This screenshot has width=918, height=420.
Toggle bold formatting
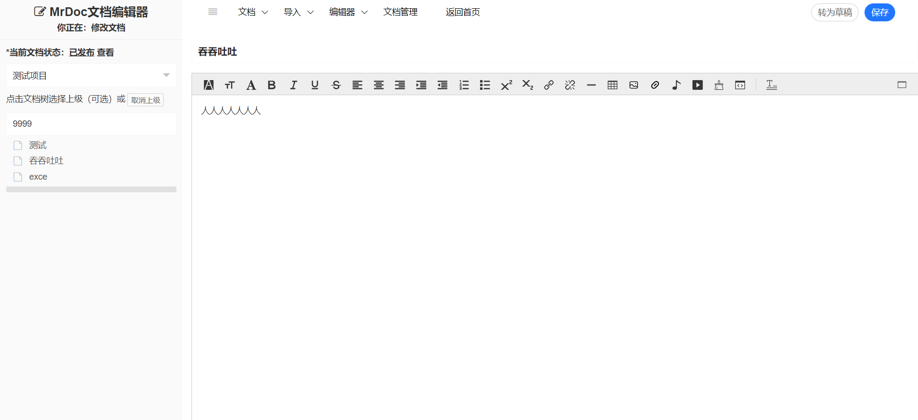click(x=272, y=85)
